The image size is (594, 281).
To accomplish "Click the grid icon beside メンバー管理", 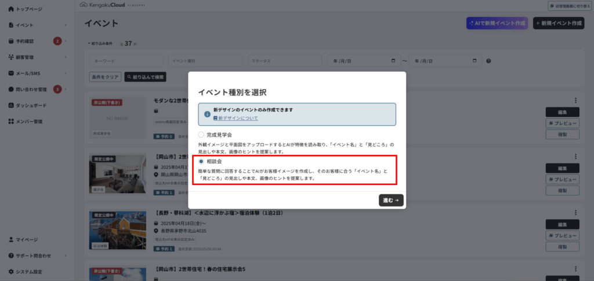I will tap(11, 121).
